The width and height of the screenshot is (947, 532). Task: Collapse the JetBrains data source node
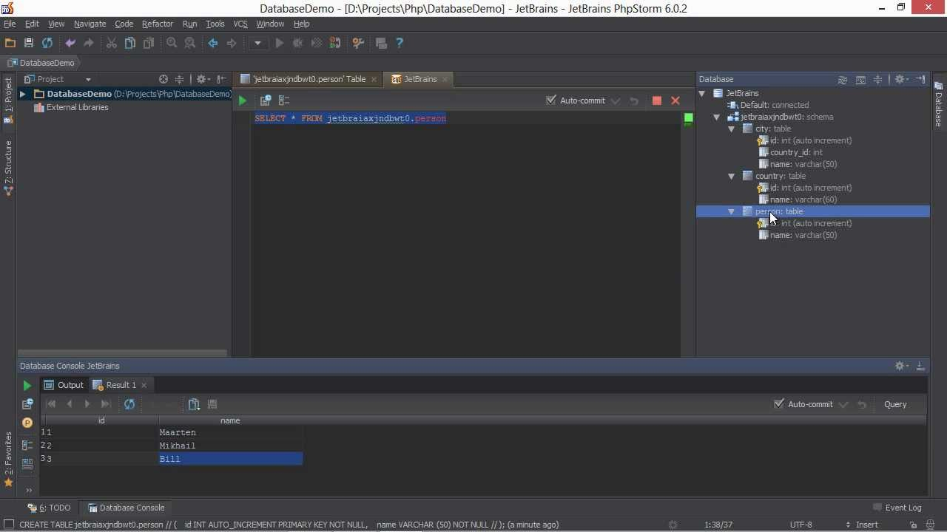tap(702, 93)
